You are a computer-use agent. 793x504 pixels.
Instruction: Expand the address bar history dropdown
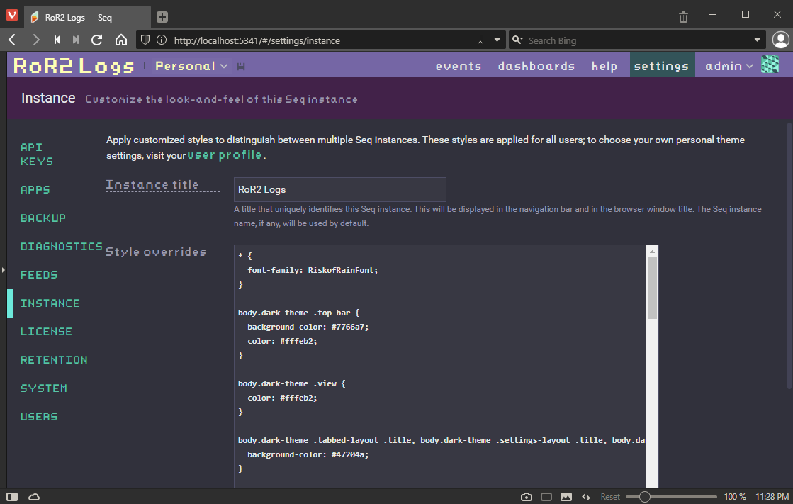tap(497, 40)
